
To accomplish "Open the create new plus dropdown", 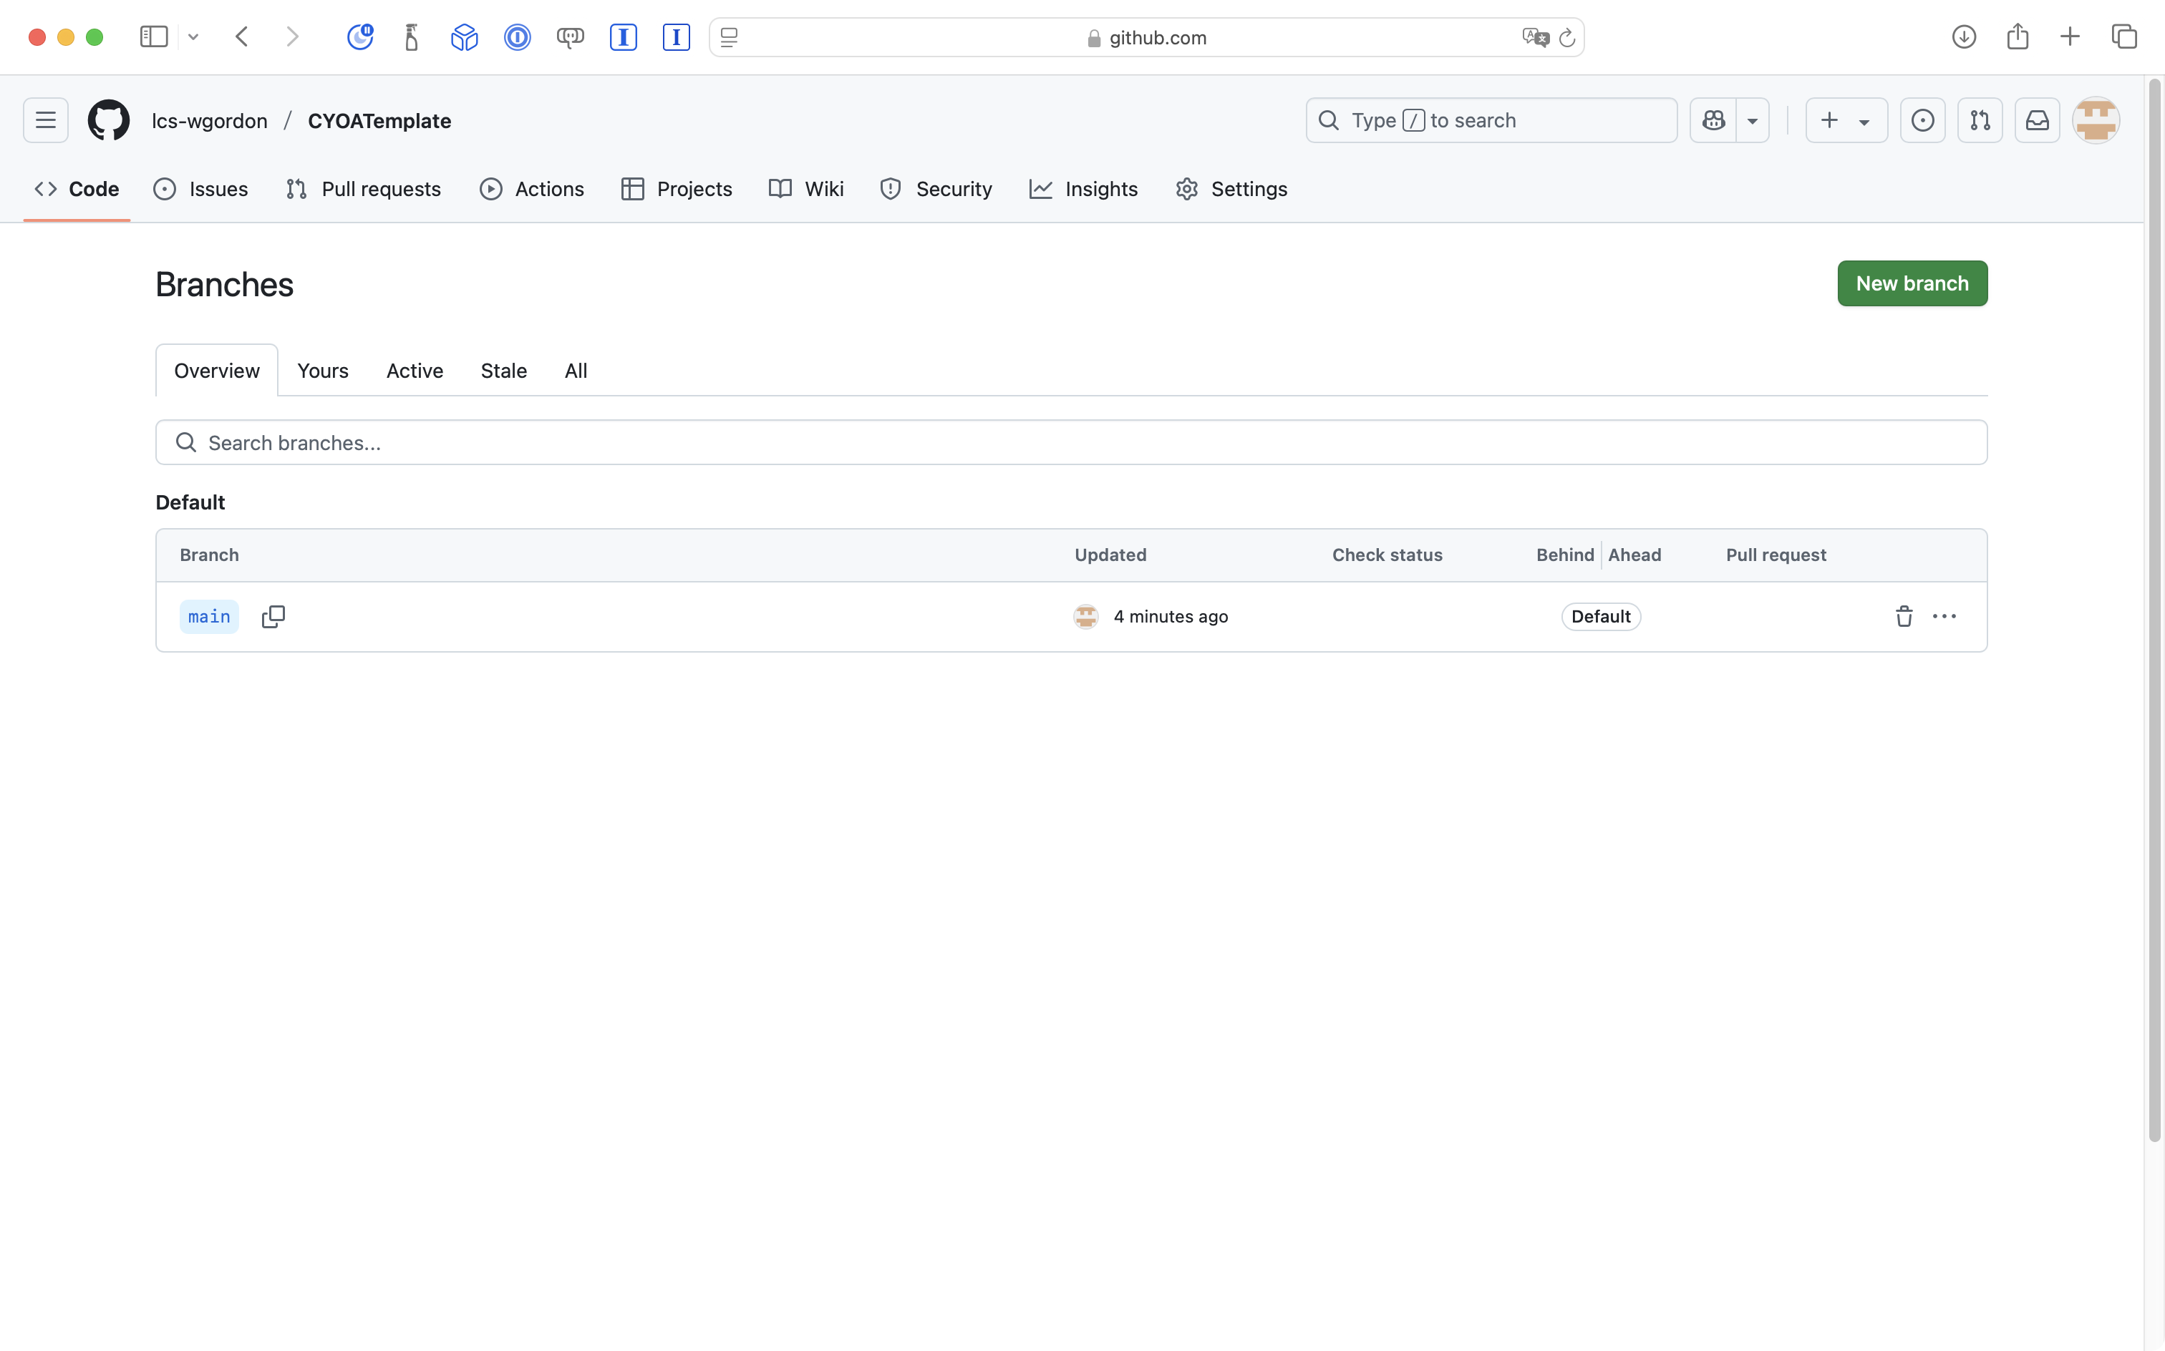I will (1846, 121).
